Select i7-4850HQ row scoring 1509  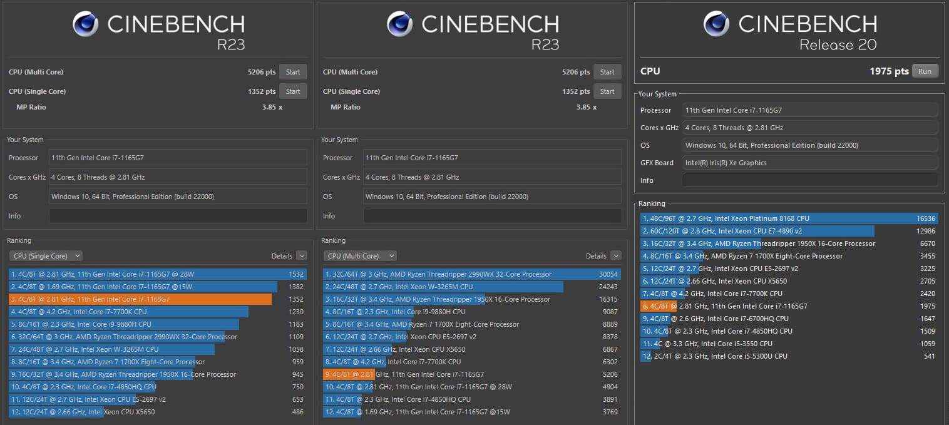(789, 331)
